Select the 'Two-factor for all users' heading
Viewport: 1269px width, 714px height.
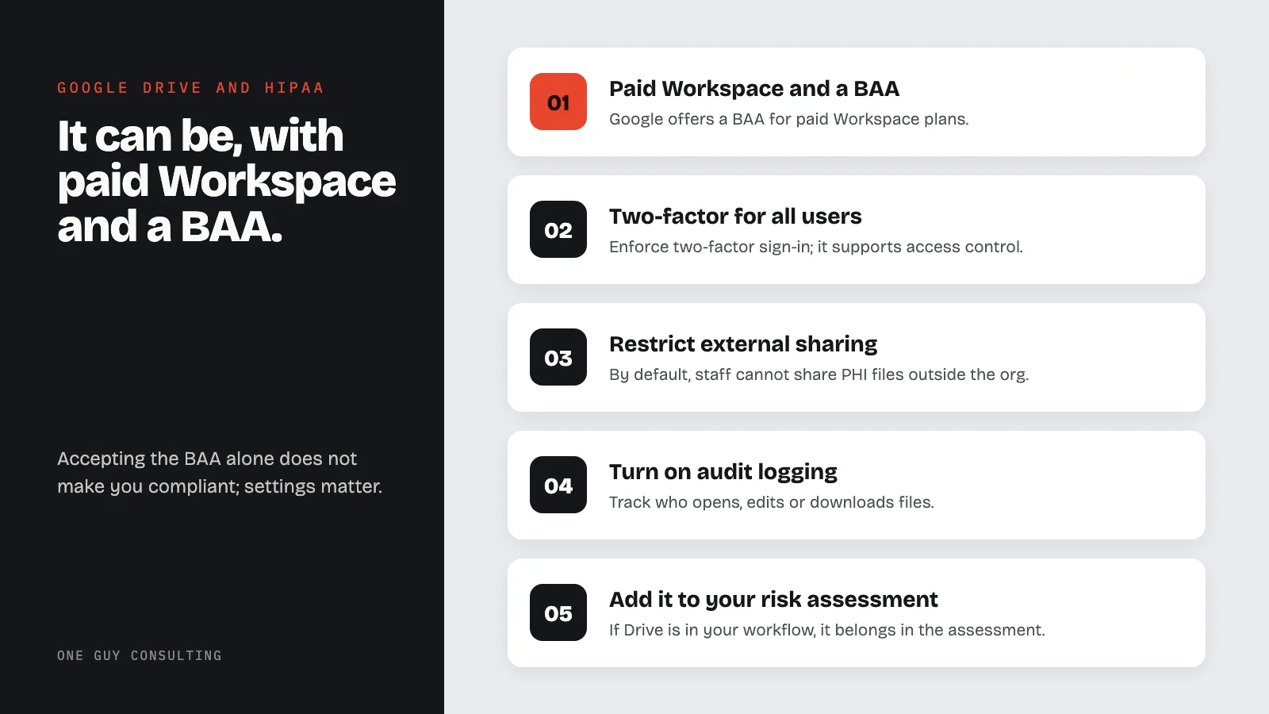coord(735,216)
